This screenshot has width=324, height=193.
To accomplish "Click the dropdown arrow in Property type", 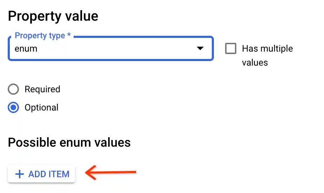I will point(200,48).
